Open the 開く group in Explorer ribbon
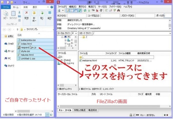173x119 pixels. click(42, 16)
